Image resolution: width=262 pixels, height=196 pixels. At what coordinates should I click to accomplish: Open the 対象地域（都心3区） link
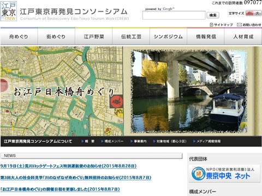pos(170,141)
